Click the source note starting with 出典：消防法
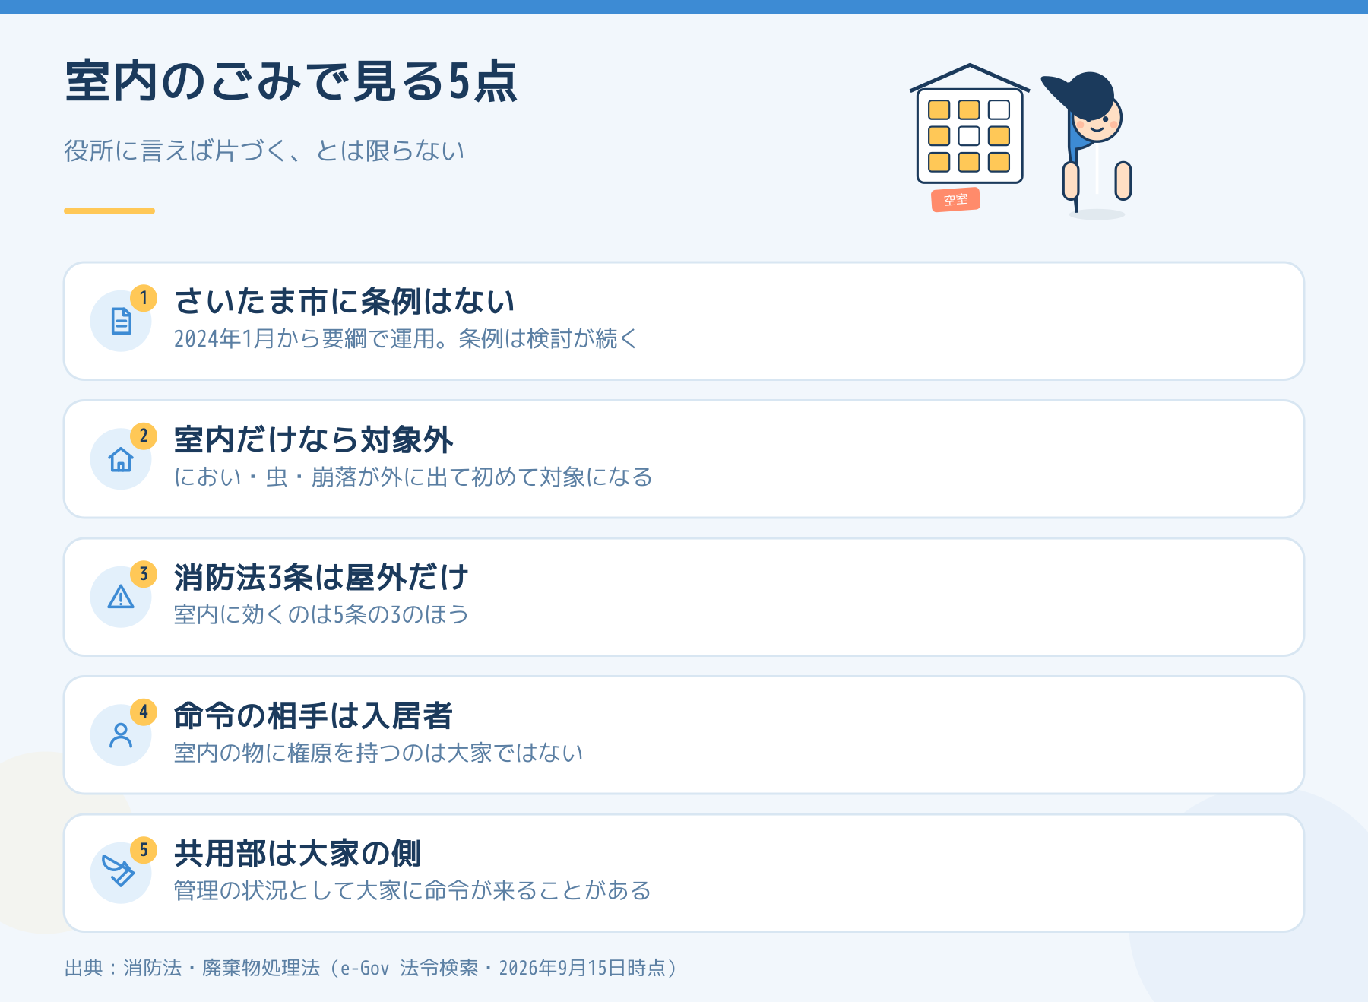This screenshot has height=1002, width=1368. pos(372,968)
